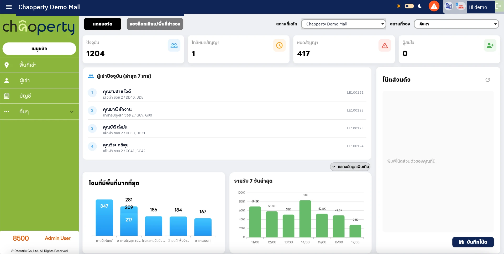Open the พื้นที่เช่า menu item
This screenshot has height=254, width=504.
click(x=39, y=65)
